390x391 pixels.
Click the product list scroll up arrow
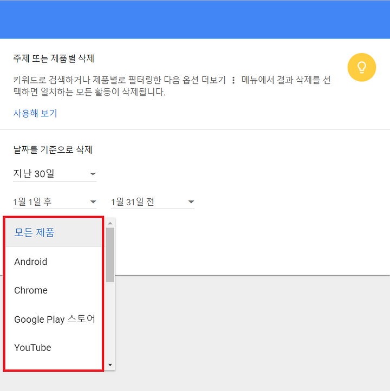(x=110, y=223)
